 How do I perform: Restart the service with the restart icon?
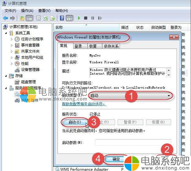click(x=100, y=18)
